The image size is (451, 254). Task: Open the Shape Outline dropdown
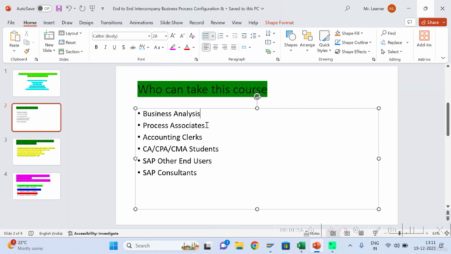[353, 42]
